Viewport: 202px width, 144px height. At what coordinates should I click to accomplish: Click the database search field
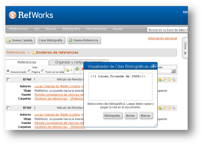(167, 30)
